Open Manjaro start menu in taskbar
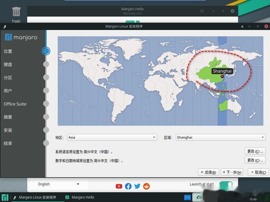Screen dimensions: 270x202 pyautogui.click(x=5, y=197)
